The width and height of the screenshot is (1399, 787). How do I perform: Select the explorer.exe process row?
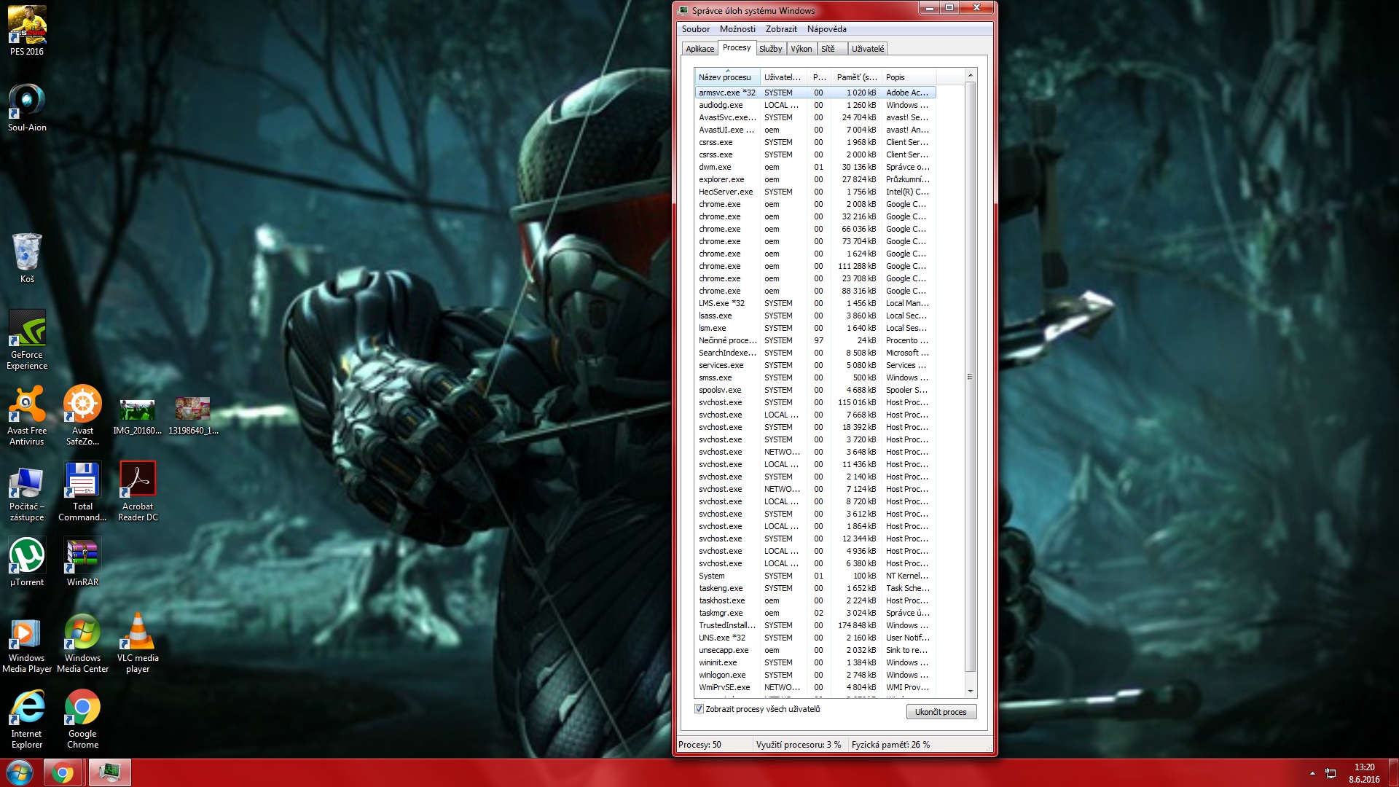tap(721, 179)
